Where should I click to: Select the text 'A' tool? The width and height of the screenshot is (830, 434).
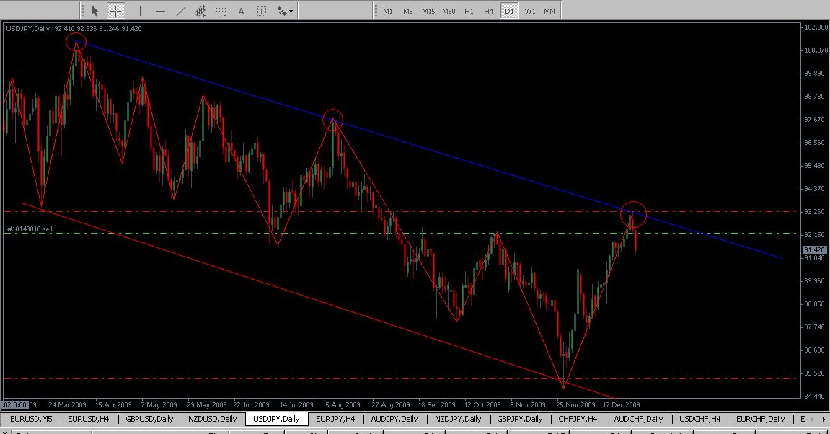pos(241,11)
